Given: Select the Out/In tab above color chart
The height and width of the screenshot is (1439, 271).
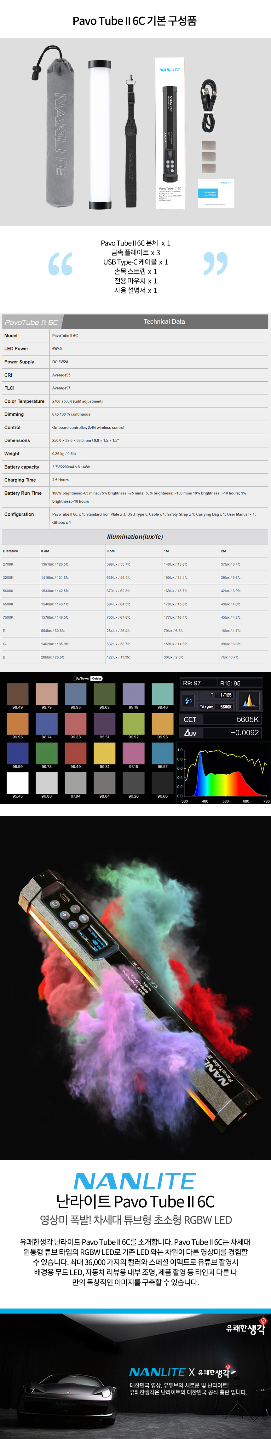Looking at the screenshot, I should click(96, 678).
